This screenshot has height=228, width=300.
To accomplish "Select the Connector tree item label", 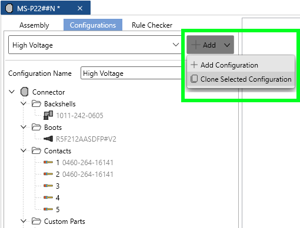I will pyautogui.click(x=48, y=92).
